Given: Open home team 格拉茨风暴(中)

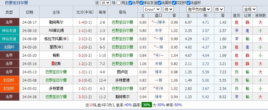Looking at the screenshot, I should click(x=56, y=39).
